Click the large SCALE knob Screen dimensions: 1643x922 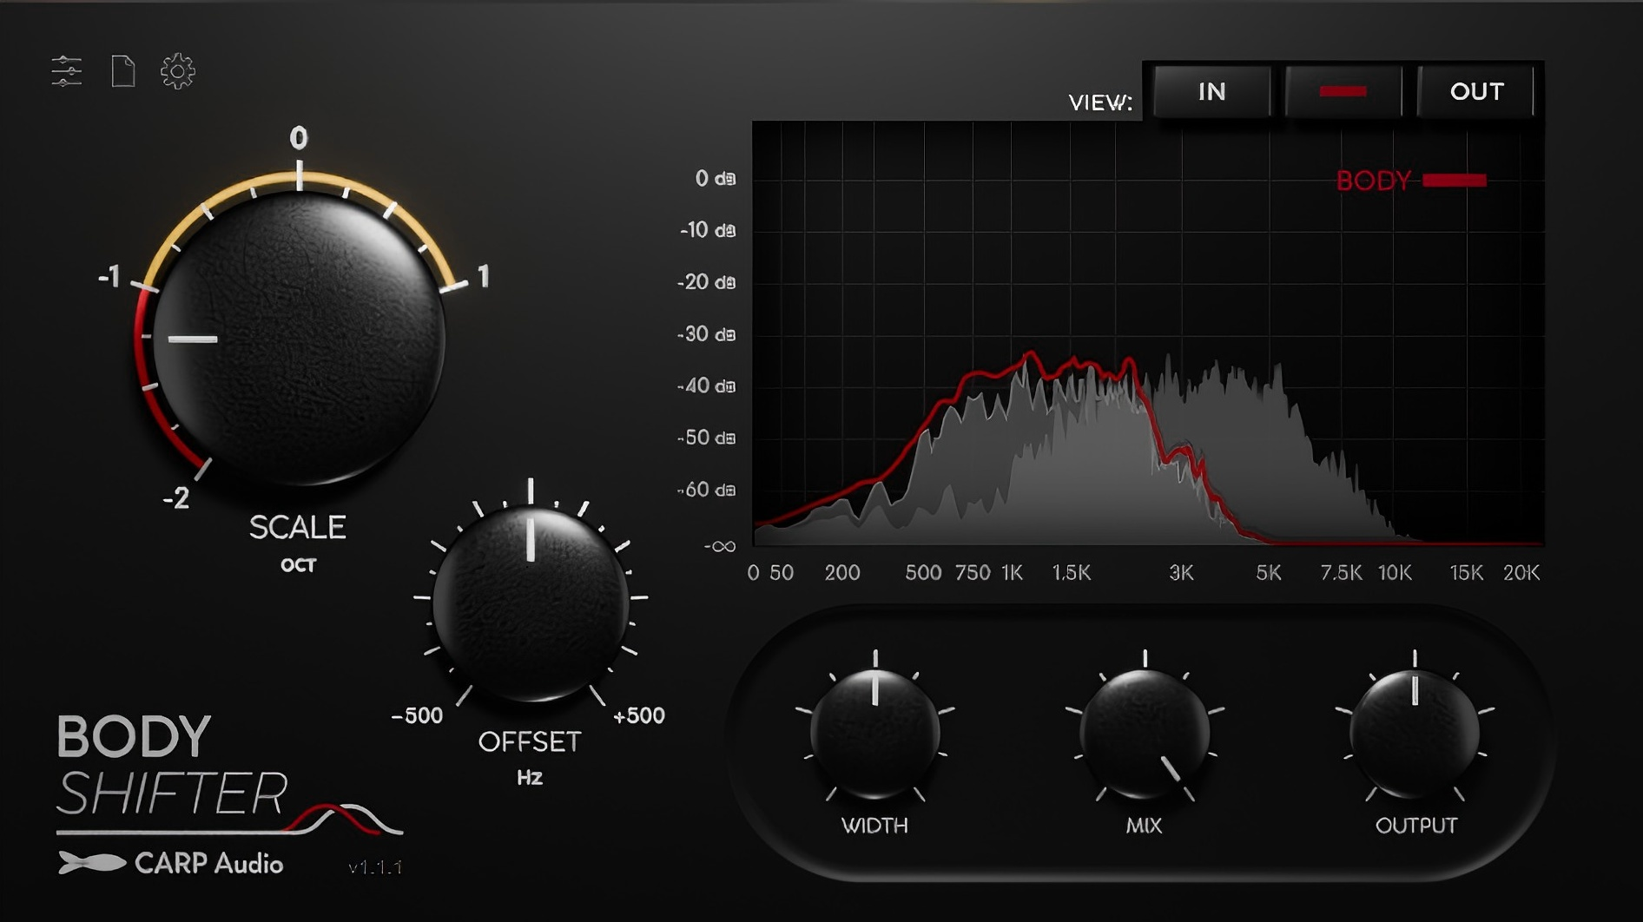pyautogui.click(x=299, y=338)
